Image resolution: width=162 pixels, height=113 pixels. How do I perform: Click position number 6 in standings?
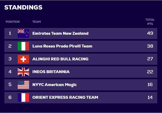point(10,97)
